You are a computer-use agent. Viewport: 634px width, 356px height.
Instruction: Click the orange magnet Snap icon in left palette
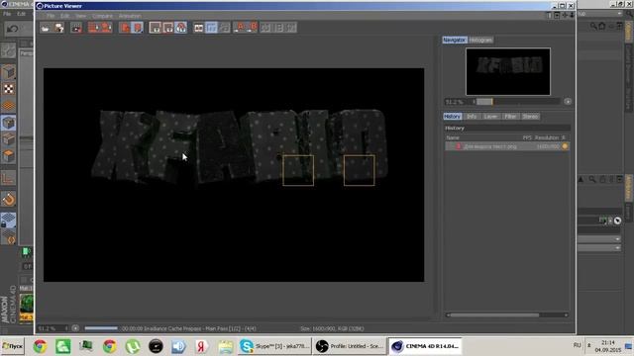9,199
